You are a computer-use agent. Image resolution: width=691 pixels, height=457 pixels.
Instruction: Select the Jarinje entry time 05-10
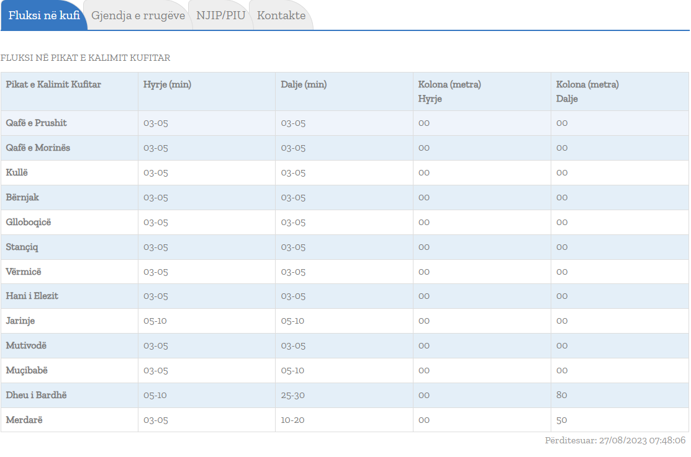(x=155, y=321)
